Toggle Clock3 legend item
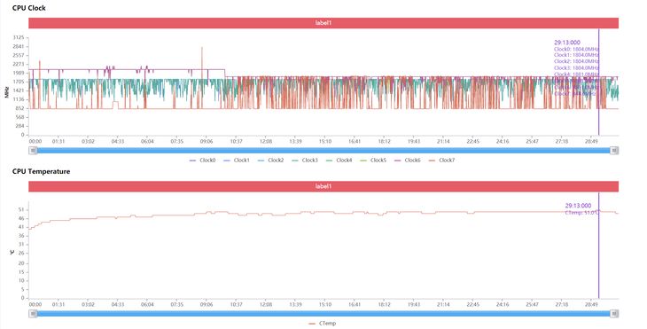The height and width of the screenshot is (329, 647). coord(305,161)
